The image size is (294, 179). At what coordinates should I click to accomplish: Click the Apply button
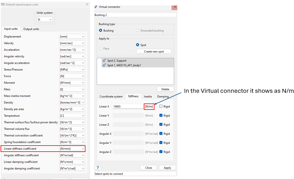coord(168,167)
